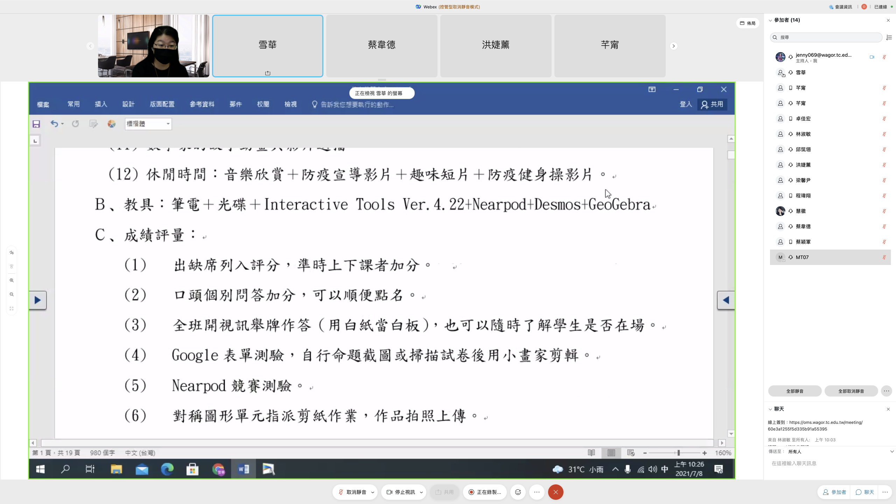896x504 pixels.
Task: Toggle 參加者 panel tab at bottom right
Action: (x=834, y=492)
